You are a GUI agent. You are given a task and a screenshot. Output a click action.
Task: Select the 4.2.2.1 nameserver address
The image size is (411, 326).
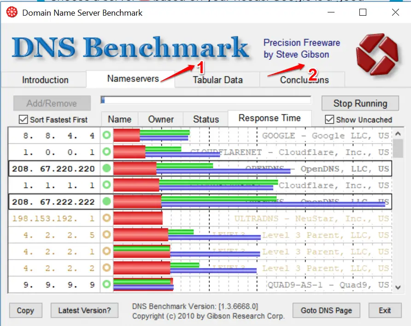tap(59, 251)
